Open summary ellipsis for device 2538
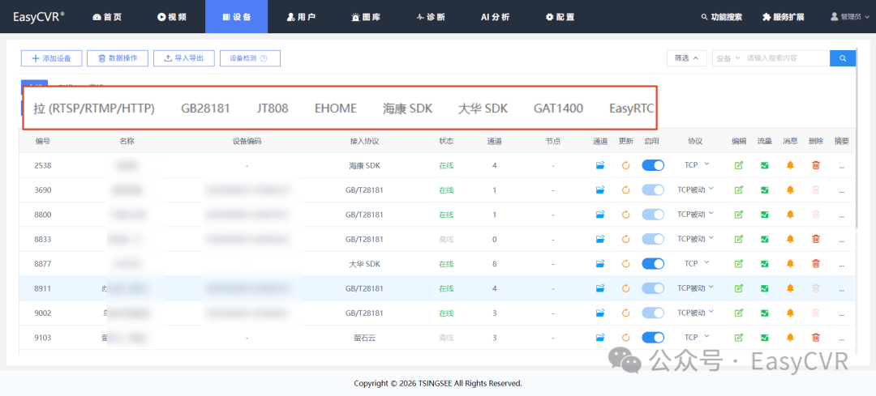Image resolution: width=876 pixels, height=396 pixels. 841,167
